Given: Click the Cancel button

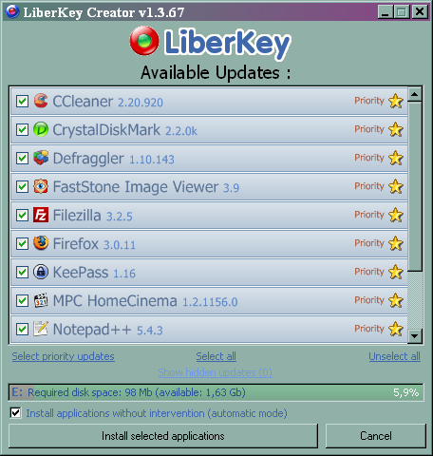Looking at the screenshot, I should [x=376, y=436].
